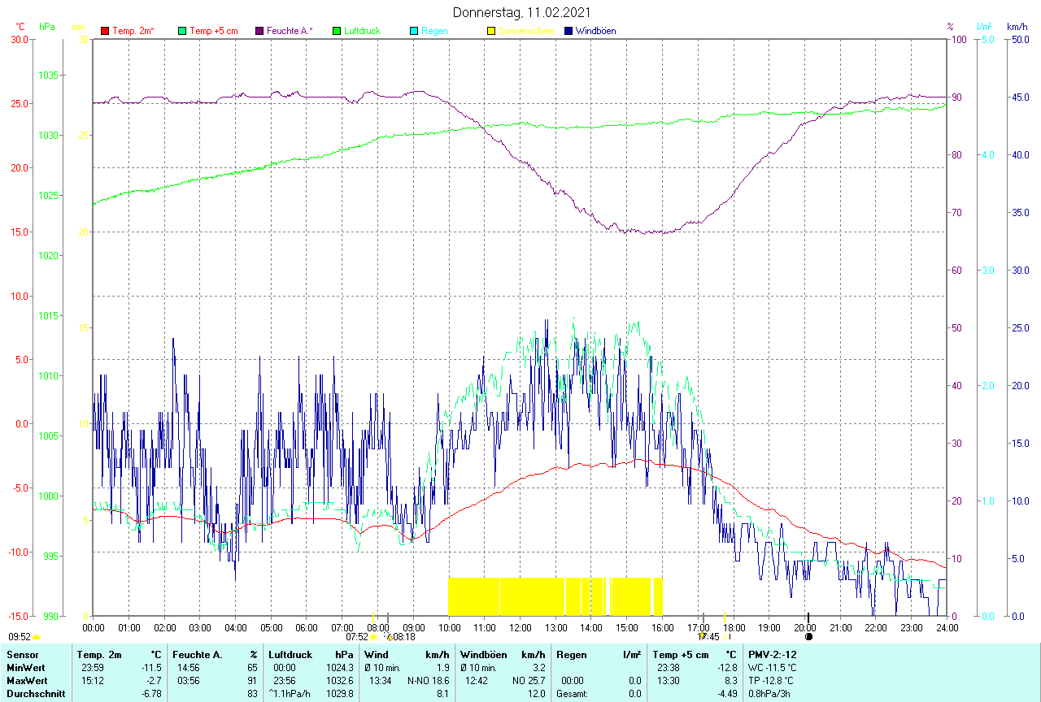Click the 12.0 average gust value
Screen dimensions: 1041x702
pos(536,694)
